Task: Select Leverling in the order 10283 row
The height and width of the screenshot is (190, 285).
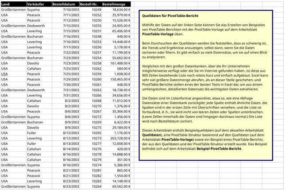Action: tap(39, 181)
